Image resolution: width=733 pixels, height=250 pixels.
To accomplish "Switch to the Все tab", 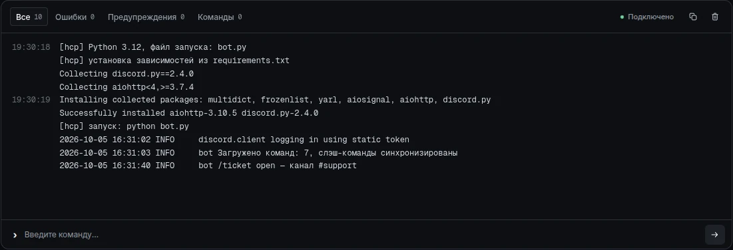I will [29, 17].
